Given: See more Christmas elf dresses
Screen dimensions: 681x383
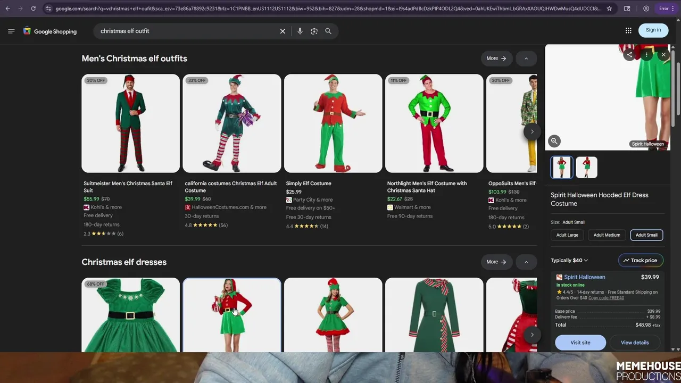Looking at the screenshot, I should click(x=496, y=262).
